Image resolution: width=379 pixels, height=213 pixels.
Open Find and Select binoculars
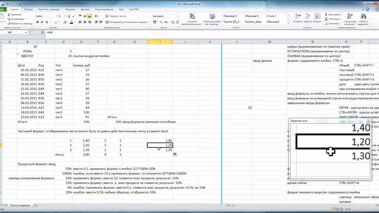click(x=363, y=20)
